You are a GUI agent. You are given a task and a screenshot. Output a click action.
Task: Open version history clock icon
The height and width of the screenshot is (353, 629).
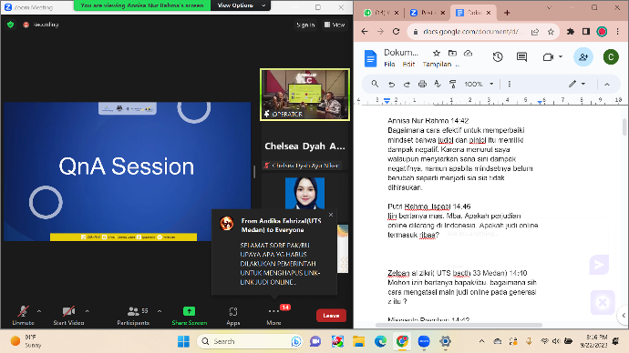(x=498, y=57)
